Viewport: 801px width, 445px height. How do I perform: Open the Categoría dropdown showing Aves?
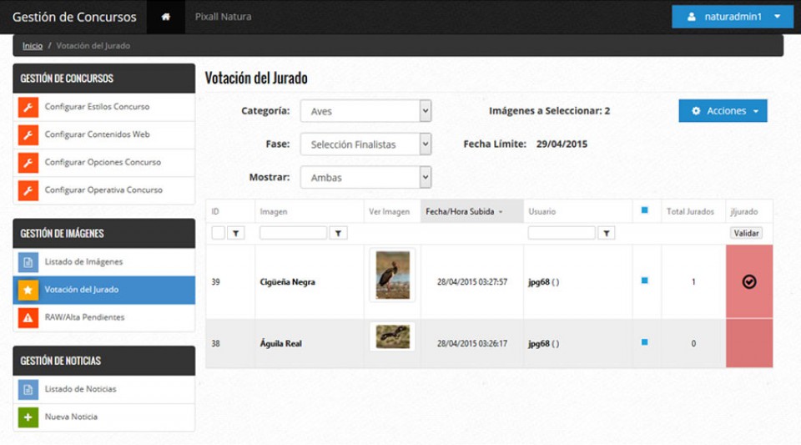[x=365, y=111]
